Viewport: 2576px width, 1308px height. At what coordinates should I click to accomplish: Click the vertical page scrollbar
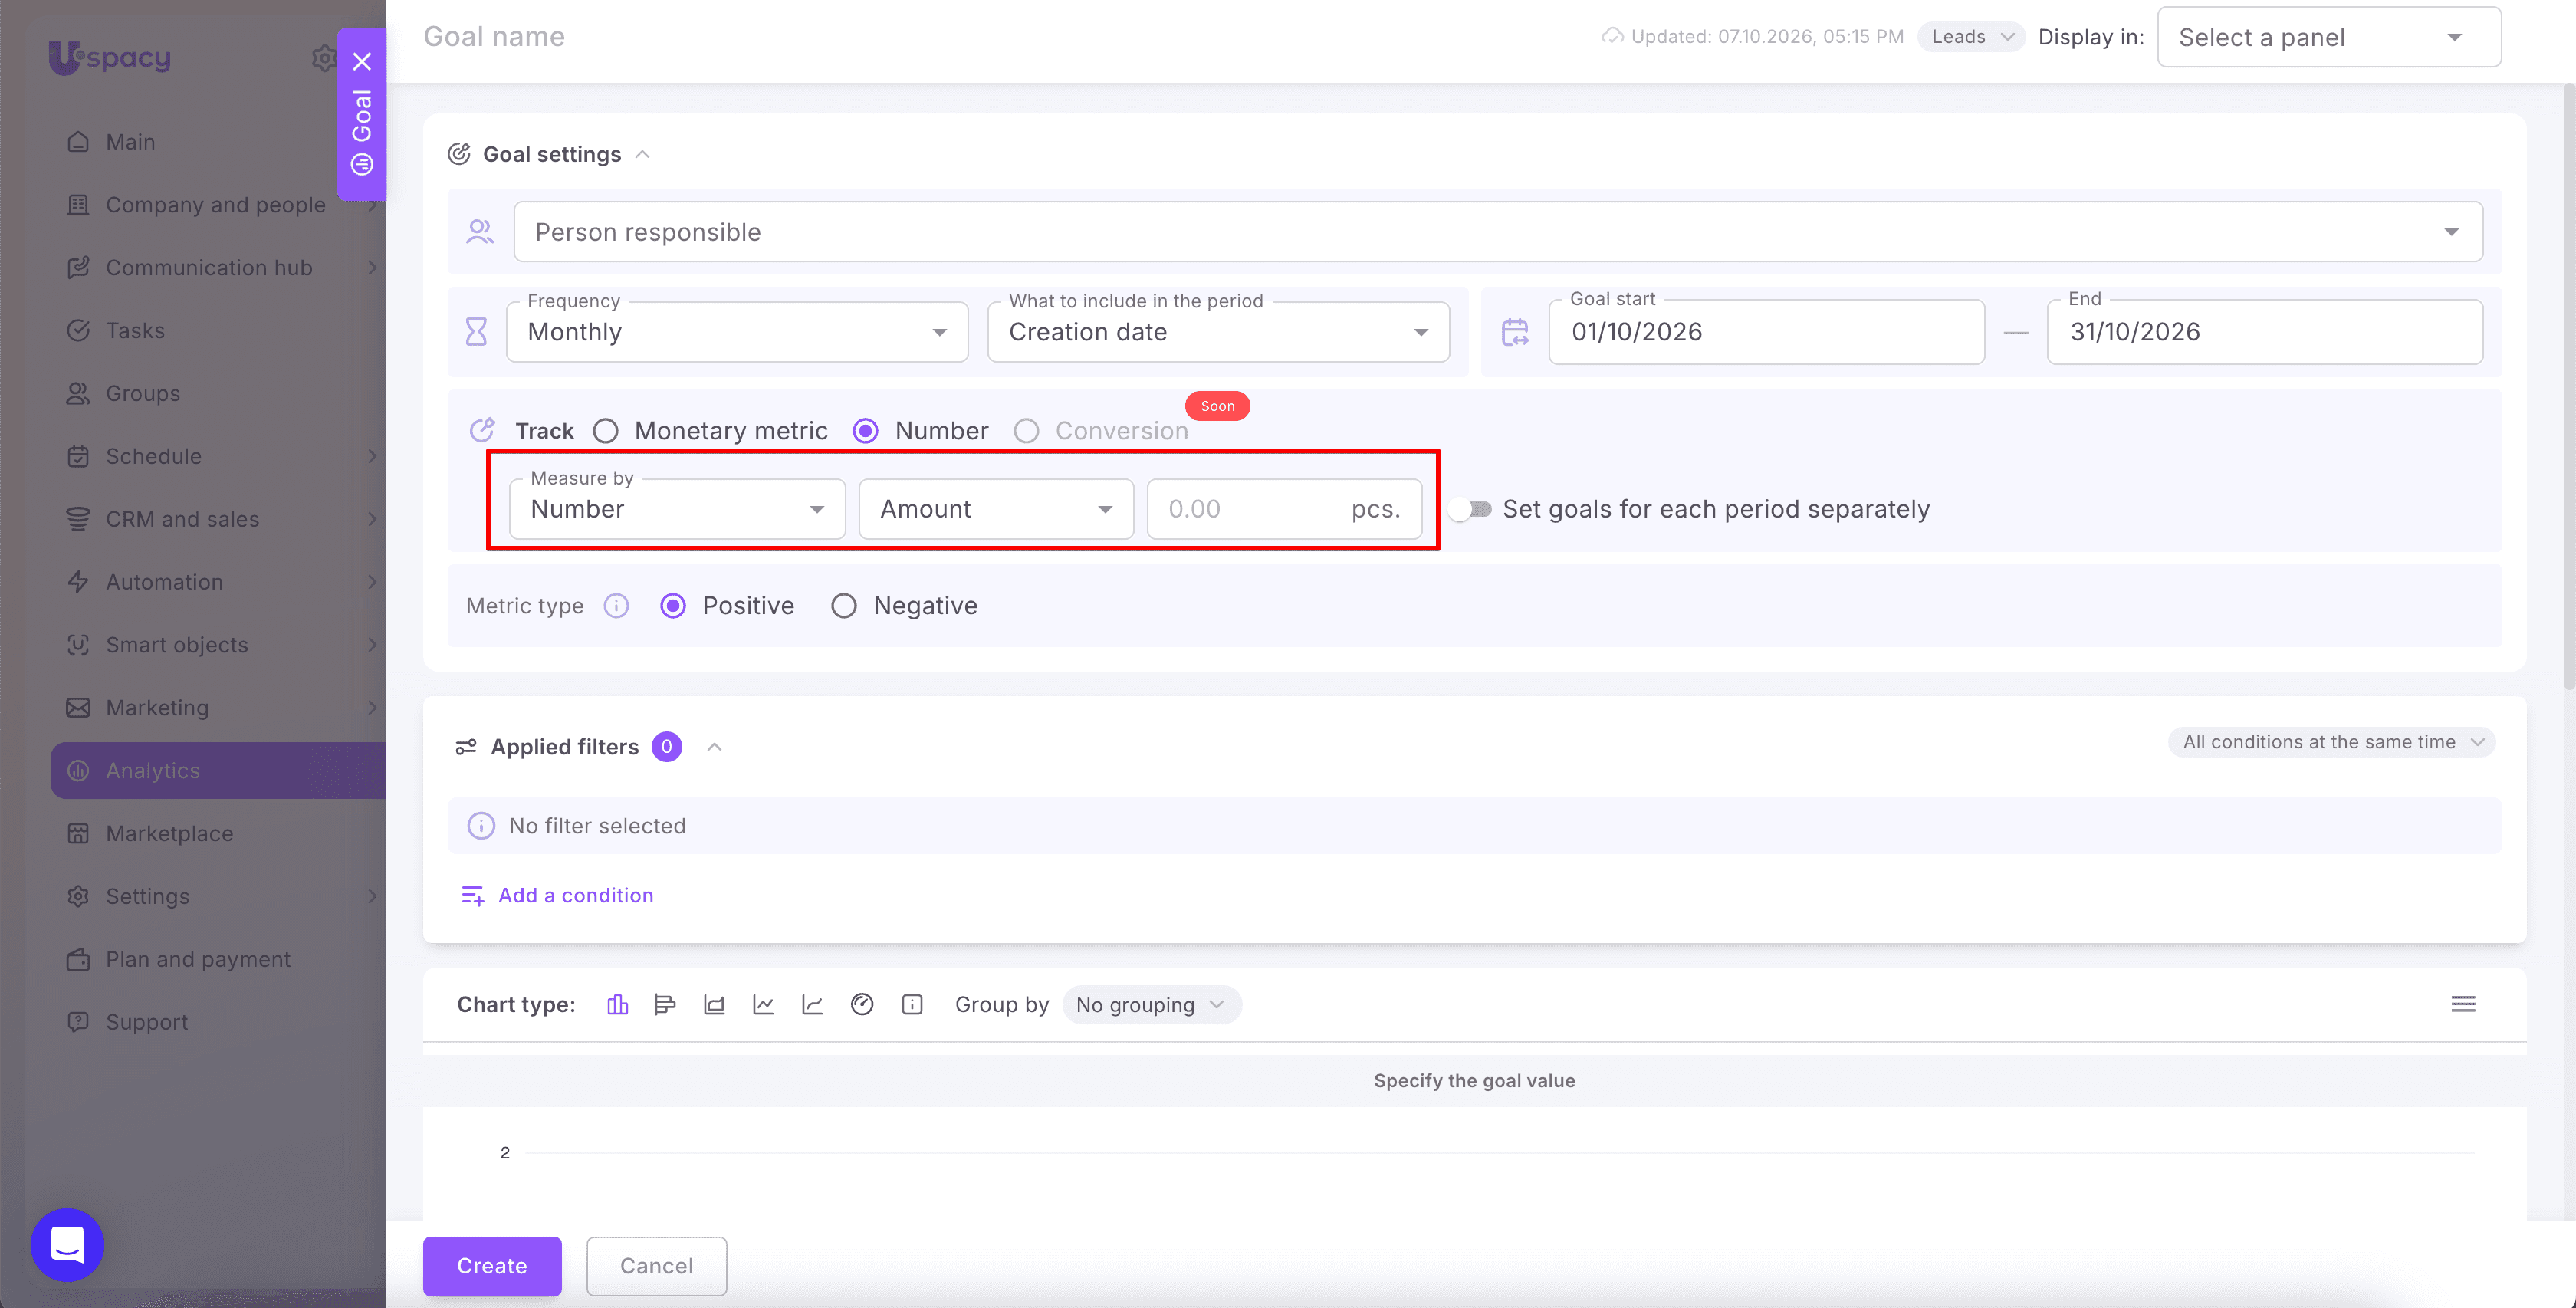click(x=2568, y=390)
